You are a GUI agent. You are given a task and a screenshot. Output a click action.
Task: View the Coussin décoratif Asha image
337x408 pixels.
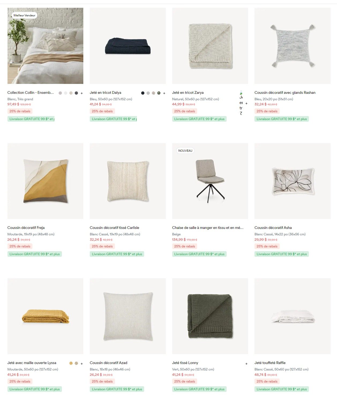(293, 181)
